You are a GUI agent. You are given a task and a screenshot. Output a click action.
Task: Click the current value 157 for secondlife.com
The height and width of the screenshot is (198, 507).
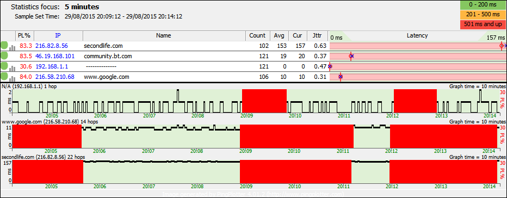(300, 46)
